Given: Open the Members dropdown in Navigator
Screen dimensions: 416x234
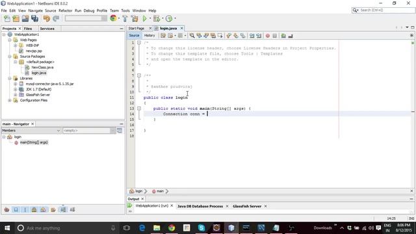Looking at the screenshot, I should 31,131.
